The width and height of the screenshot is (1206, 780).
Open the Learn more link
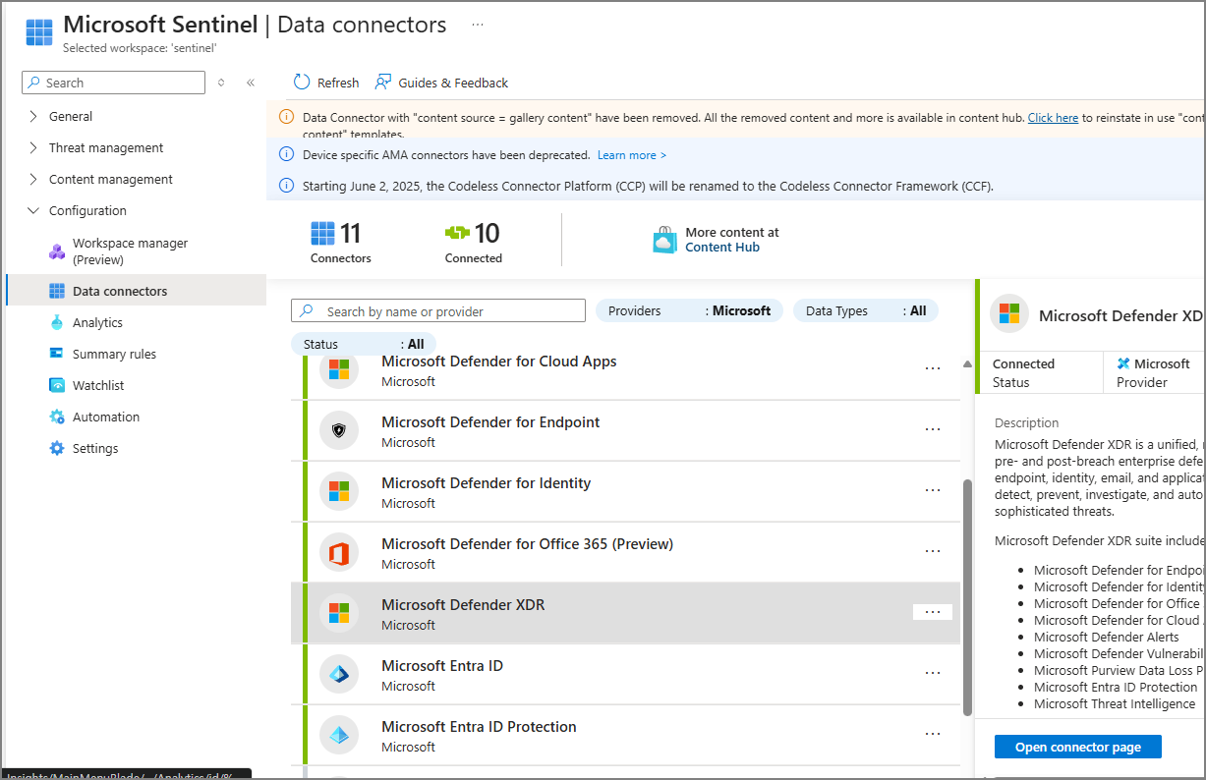point(631,155)
